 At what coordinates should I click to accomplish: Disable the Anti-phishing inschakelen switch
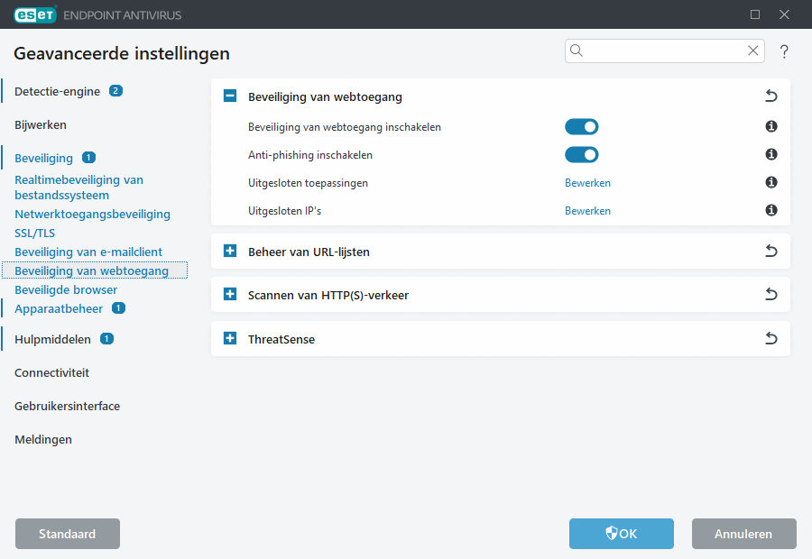pyautogui.click(x=581, y=155)
